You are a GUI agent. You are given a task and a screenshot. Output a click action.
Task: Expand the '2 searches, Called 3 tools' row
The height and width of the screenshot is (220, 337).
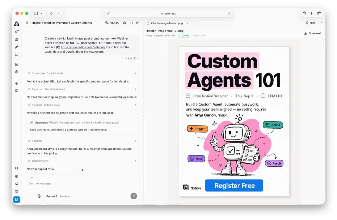point(82,73)
